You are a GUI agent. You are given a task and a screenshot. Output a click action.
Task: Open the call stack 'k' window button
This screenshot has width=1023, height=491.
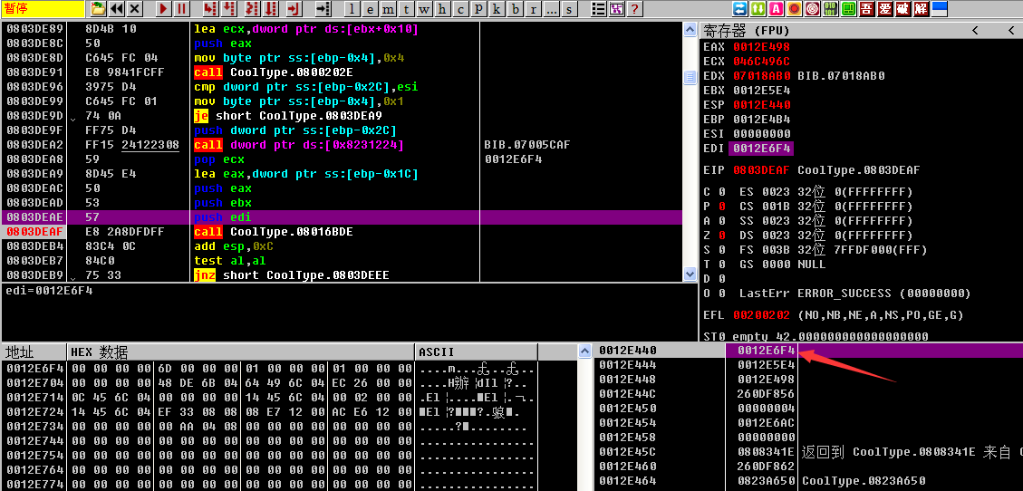click(497, 9)
